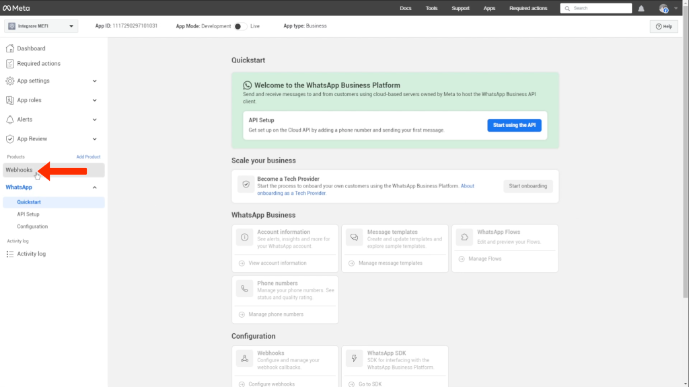Click the Message templates chat icon
Screen dimensions: 689x387
click(354, 237)
